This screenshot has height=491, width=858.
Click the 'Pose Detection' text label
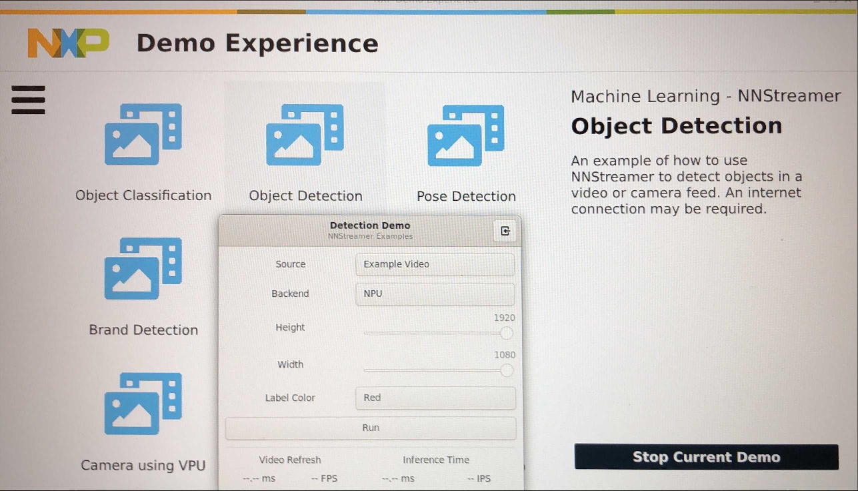(466, 196)
